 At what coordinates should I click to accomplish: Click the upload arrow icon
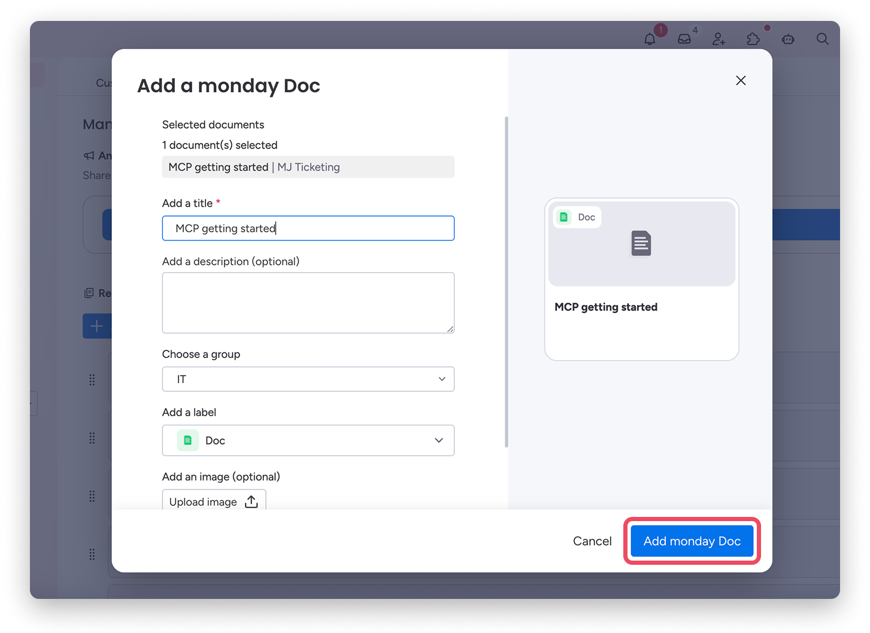click(x=251, y=501)
